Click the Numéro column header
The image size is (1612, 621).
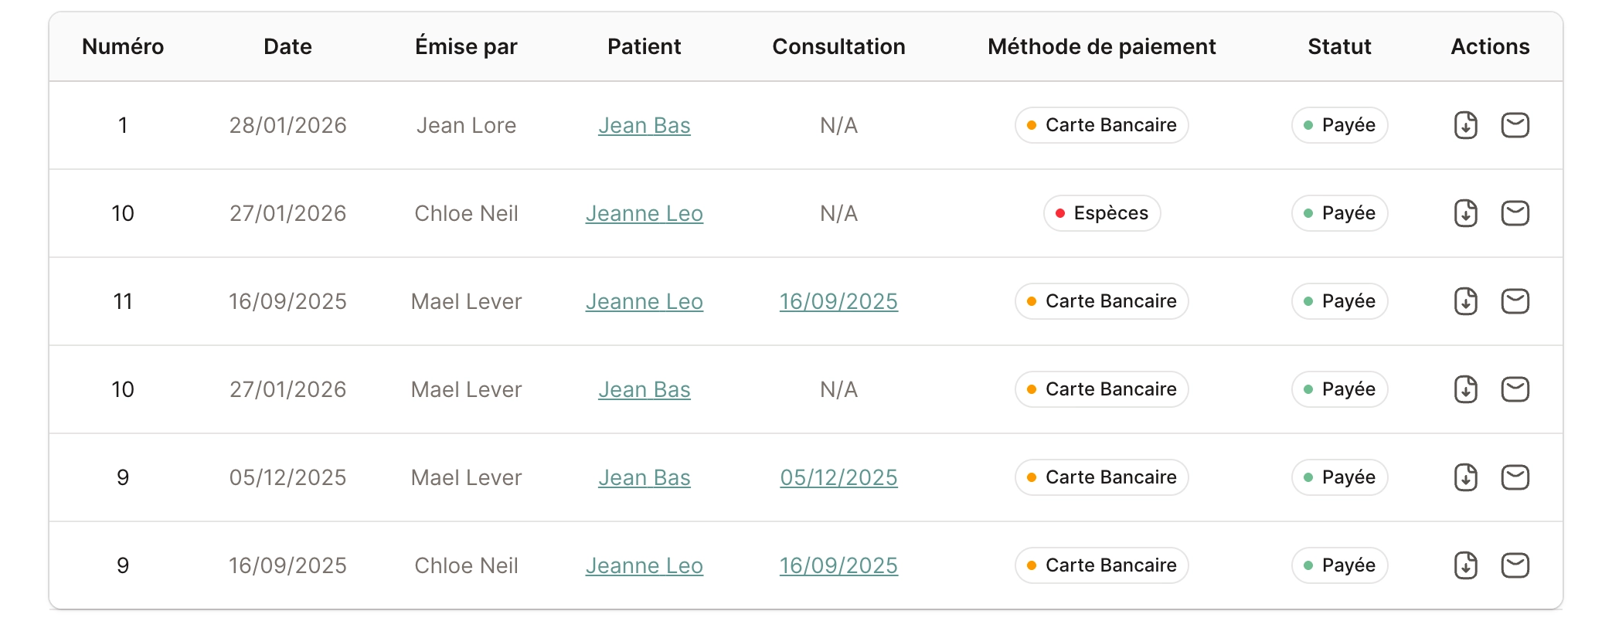123,46
